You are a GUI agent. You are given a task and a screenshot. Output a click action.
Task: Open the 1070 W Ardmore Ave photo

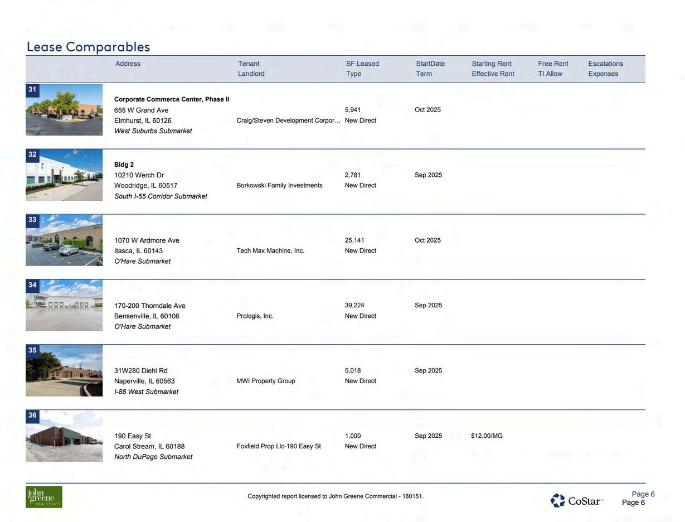[64, 240]
